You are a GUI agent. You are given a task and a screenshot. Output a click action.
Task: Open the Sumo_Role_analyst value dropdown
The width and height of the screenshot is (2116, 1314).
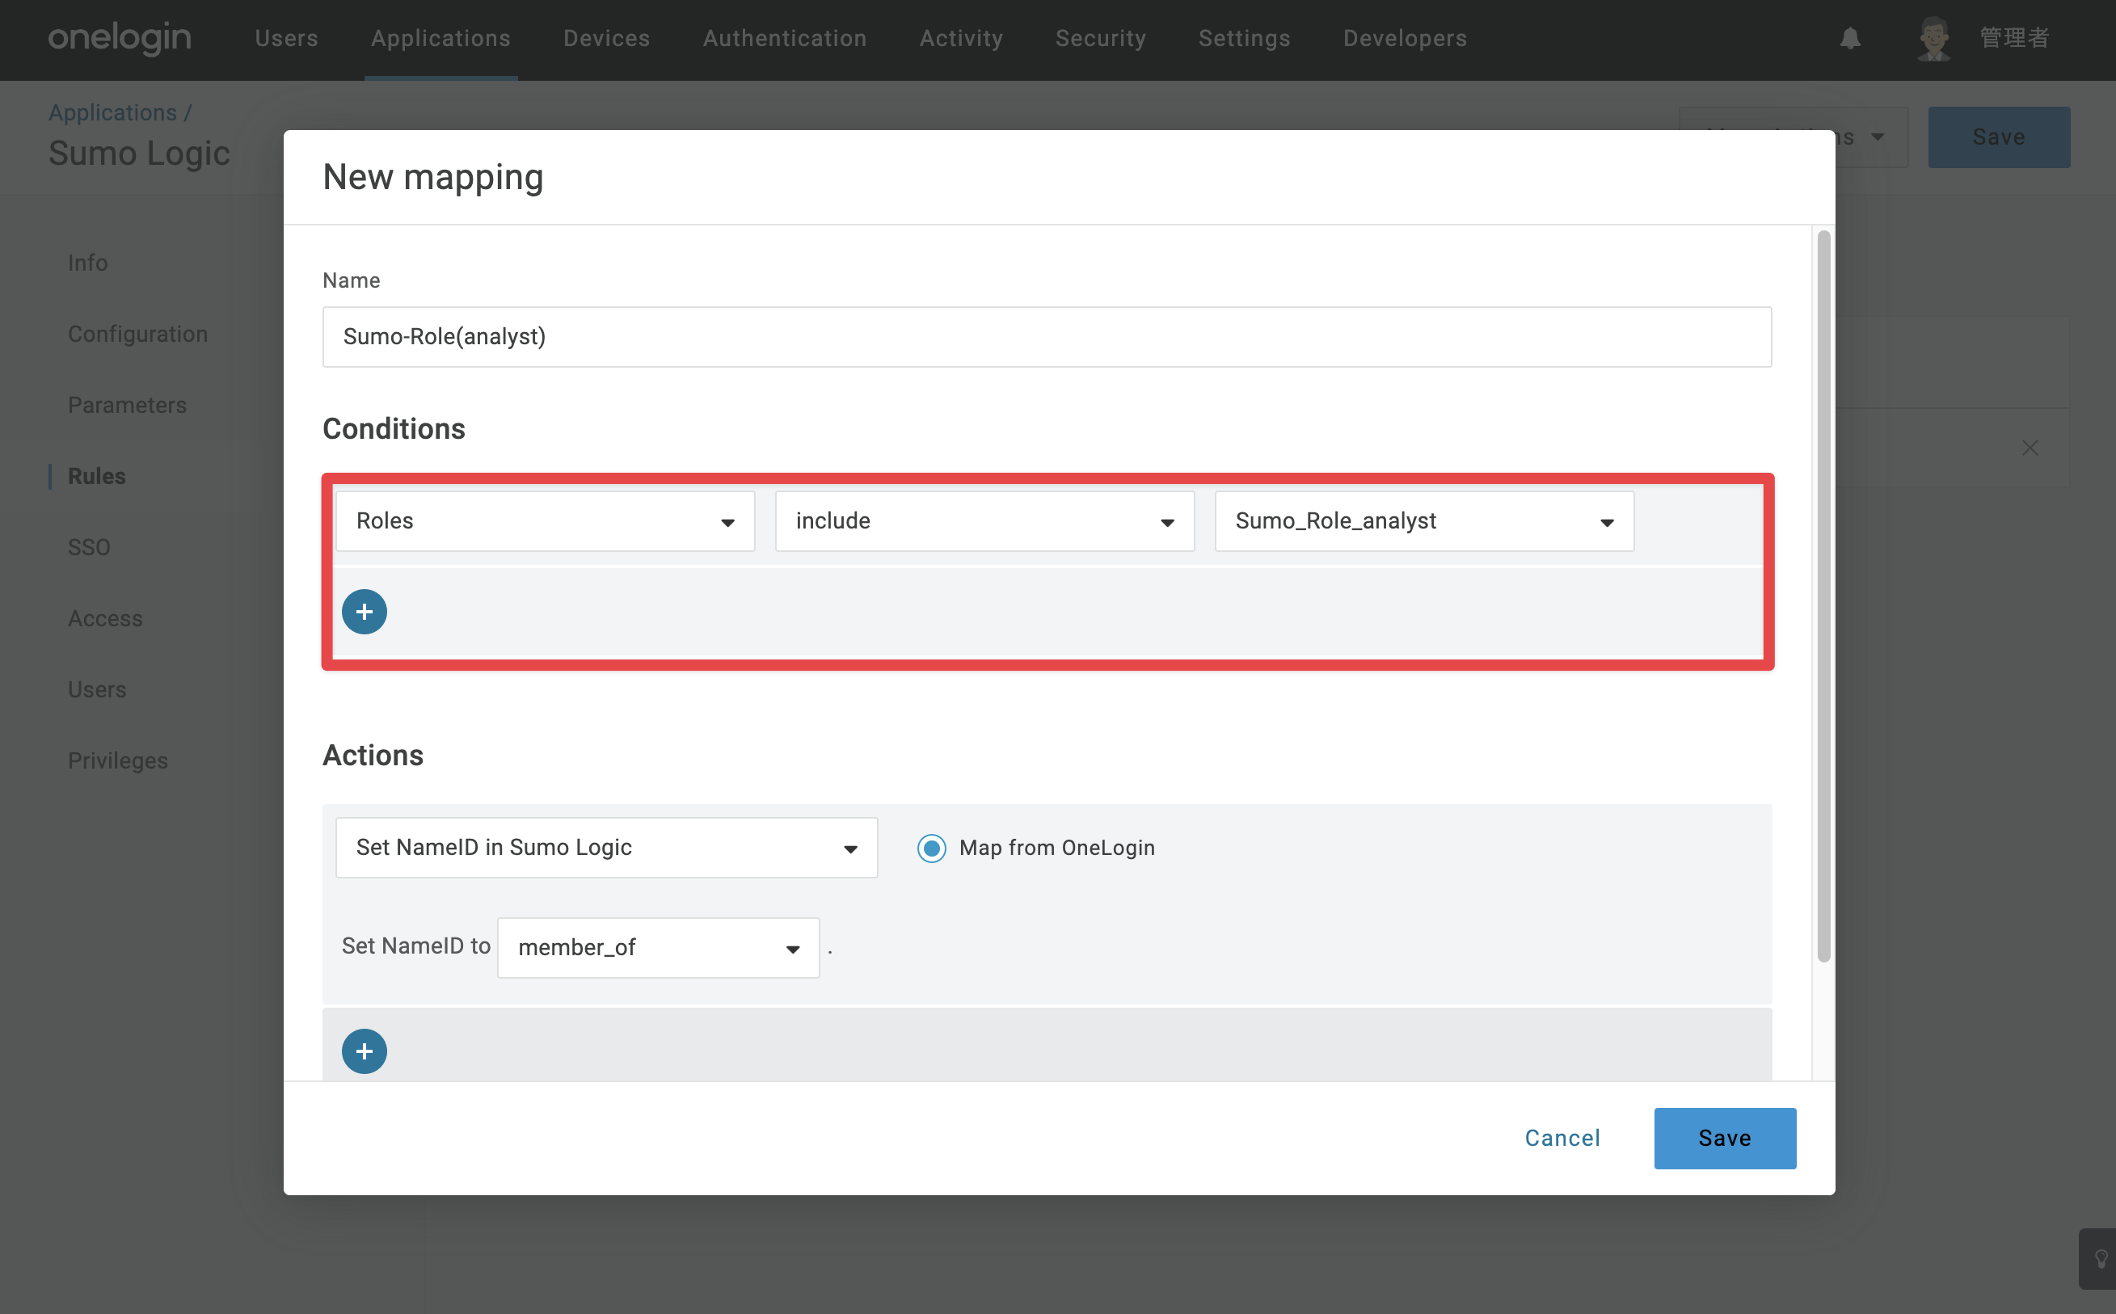(1424, 521)
